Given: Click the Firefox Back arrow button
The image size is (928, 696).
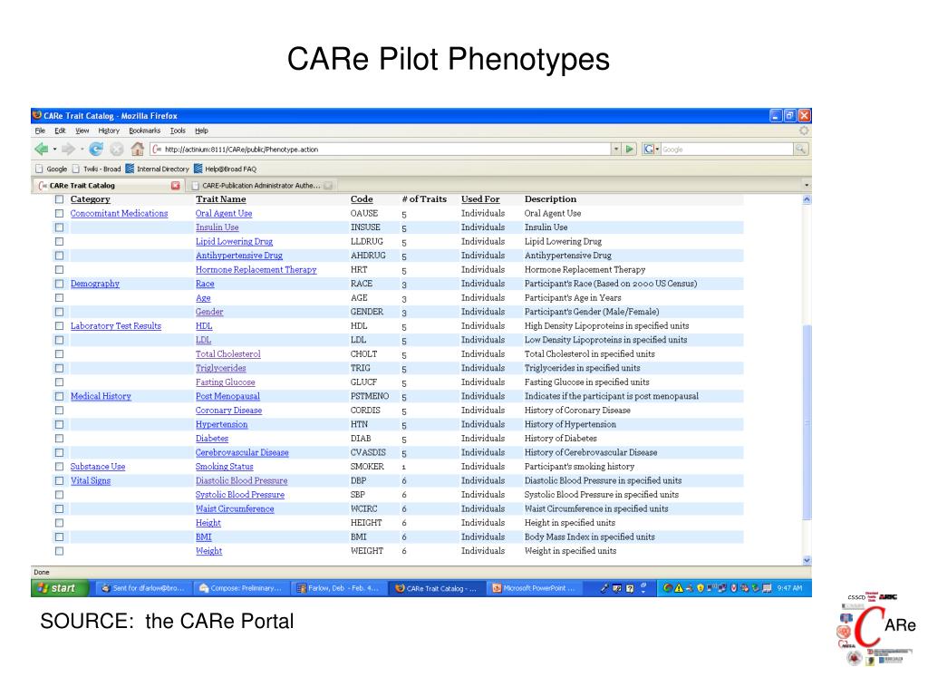Looking at the screenshot, I should (x=41, y=150).
